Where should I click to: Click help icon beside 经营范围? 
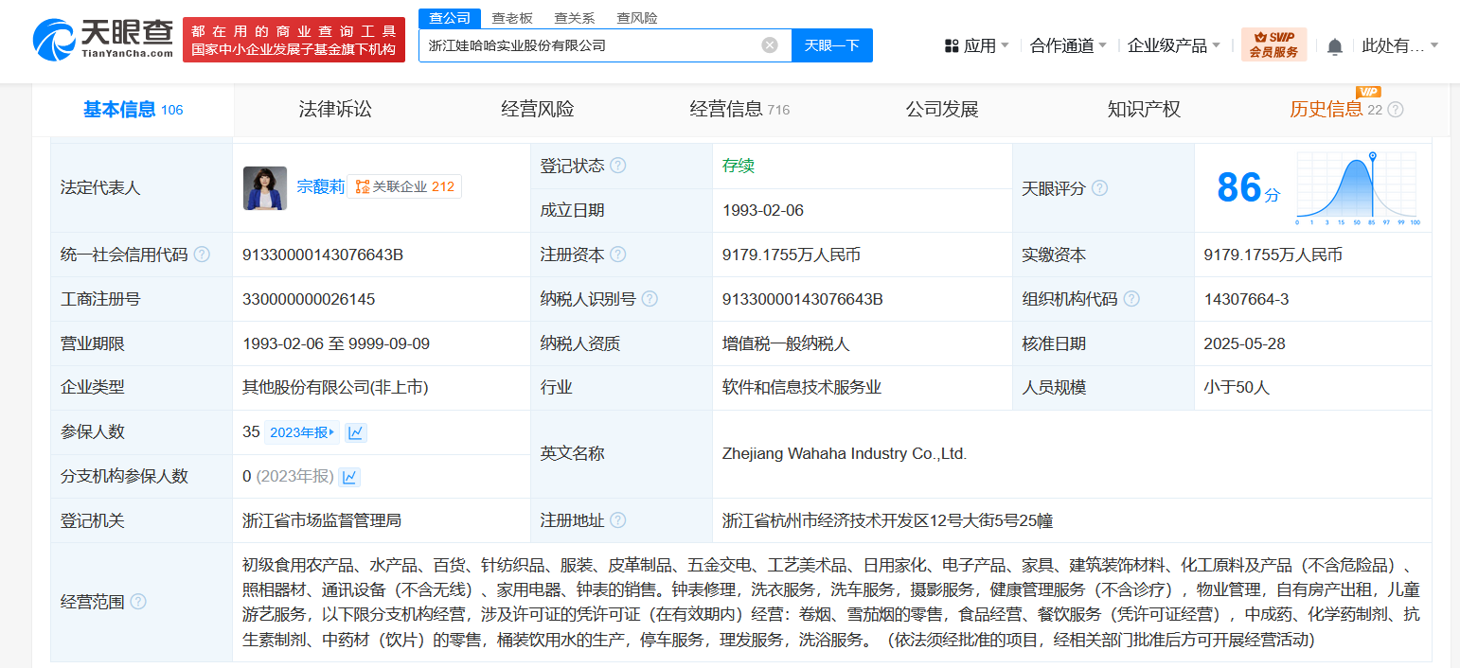[138, 602]
